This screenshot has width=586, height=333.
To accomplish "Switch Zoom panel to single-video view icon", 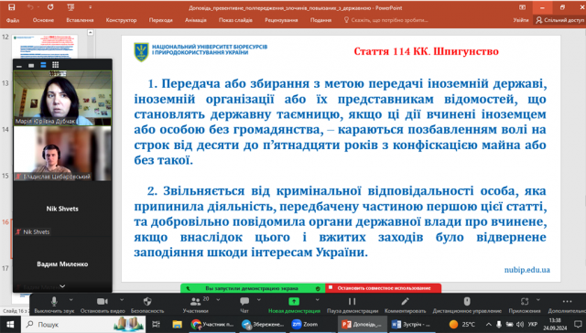I will pos(31,65).
